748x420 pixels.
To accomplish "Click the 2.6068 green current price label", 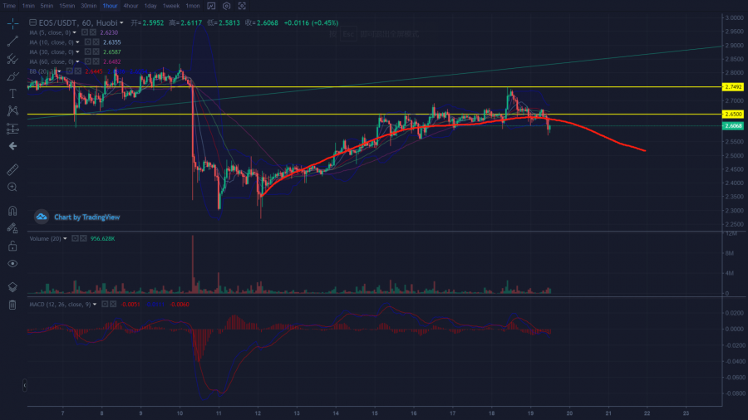I will (733, 125).
